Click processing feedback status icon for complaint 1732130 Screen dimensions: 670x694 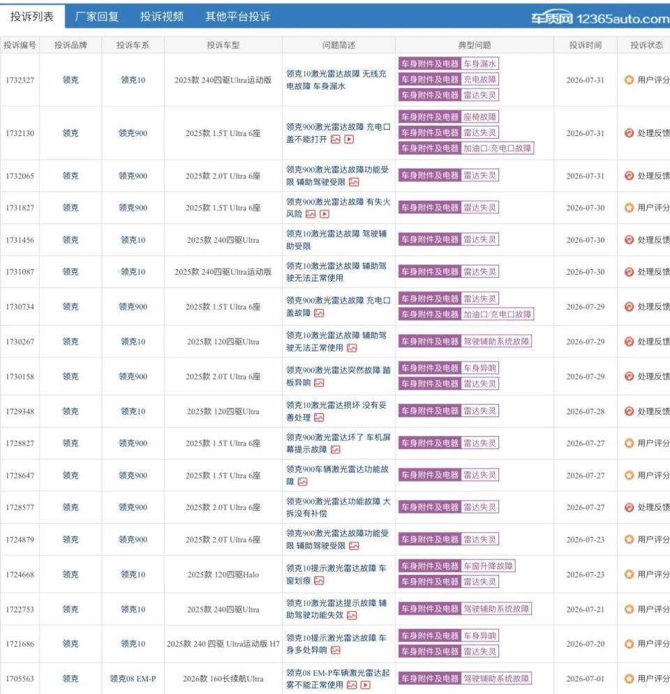click(629, 133)
